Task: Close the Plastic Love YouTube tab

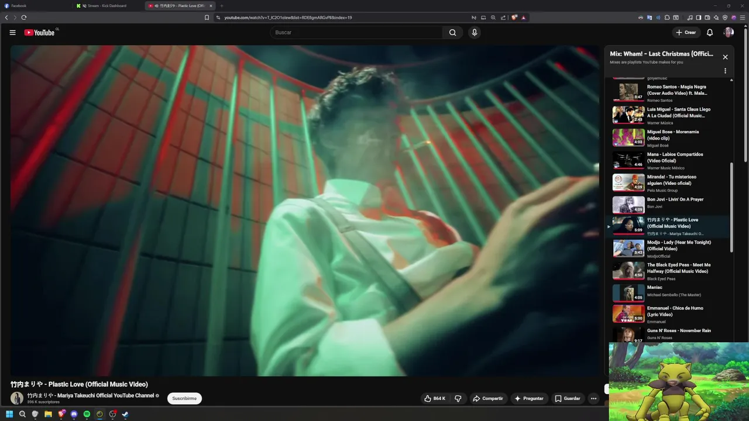Action: click(x=211, y=5)
